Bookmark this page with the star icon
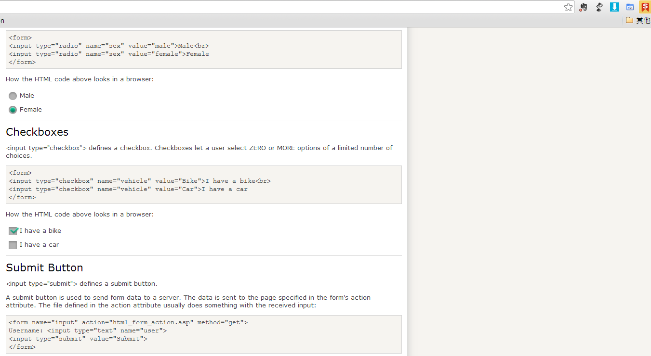 [x=569, y=7]
